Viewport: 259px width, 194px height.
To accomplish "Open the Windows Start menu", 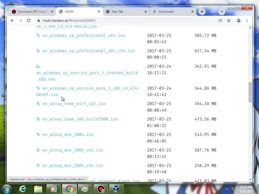I will [x=7, y=189].
